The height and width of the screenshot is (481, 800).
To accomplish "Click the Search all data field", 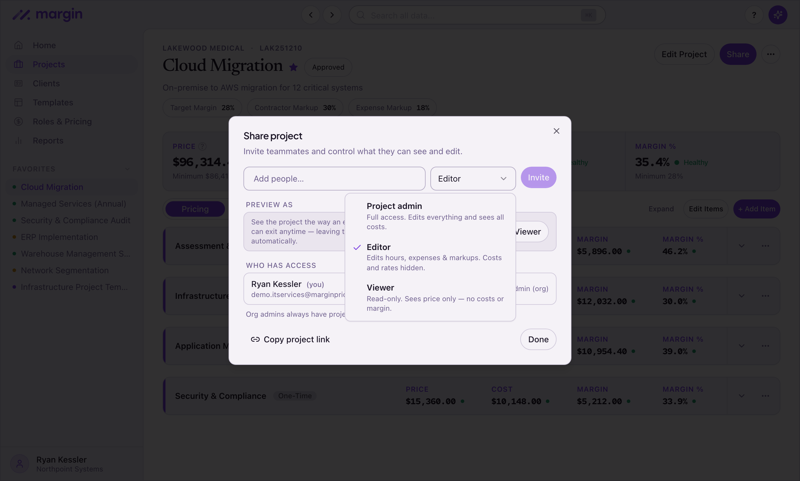I will (x=477, y=15).
